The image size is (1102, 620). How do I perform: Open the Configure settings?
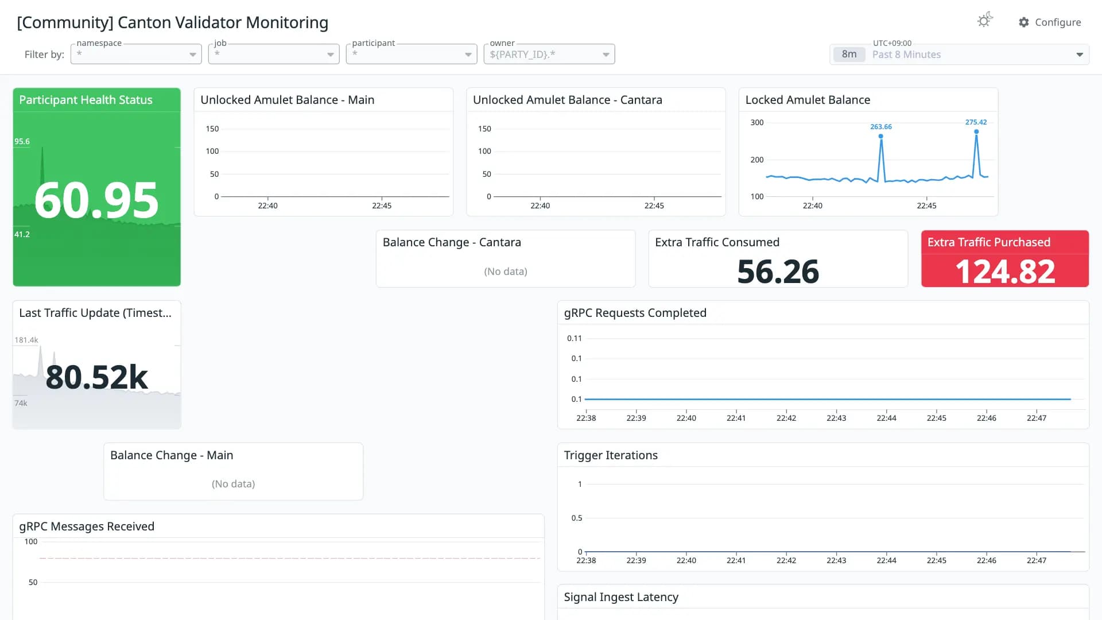click(1050, 22)
